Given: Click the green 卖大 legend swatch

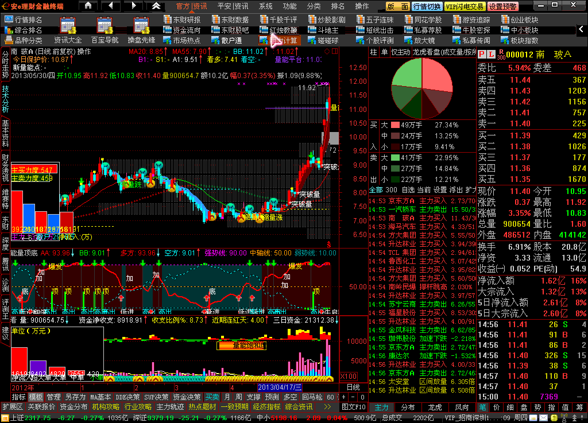Looking at the screenshot, I should 395,158.
